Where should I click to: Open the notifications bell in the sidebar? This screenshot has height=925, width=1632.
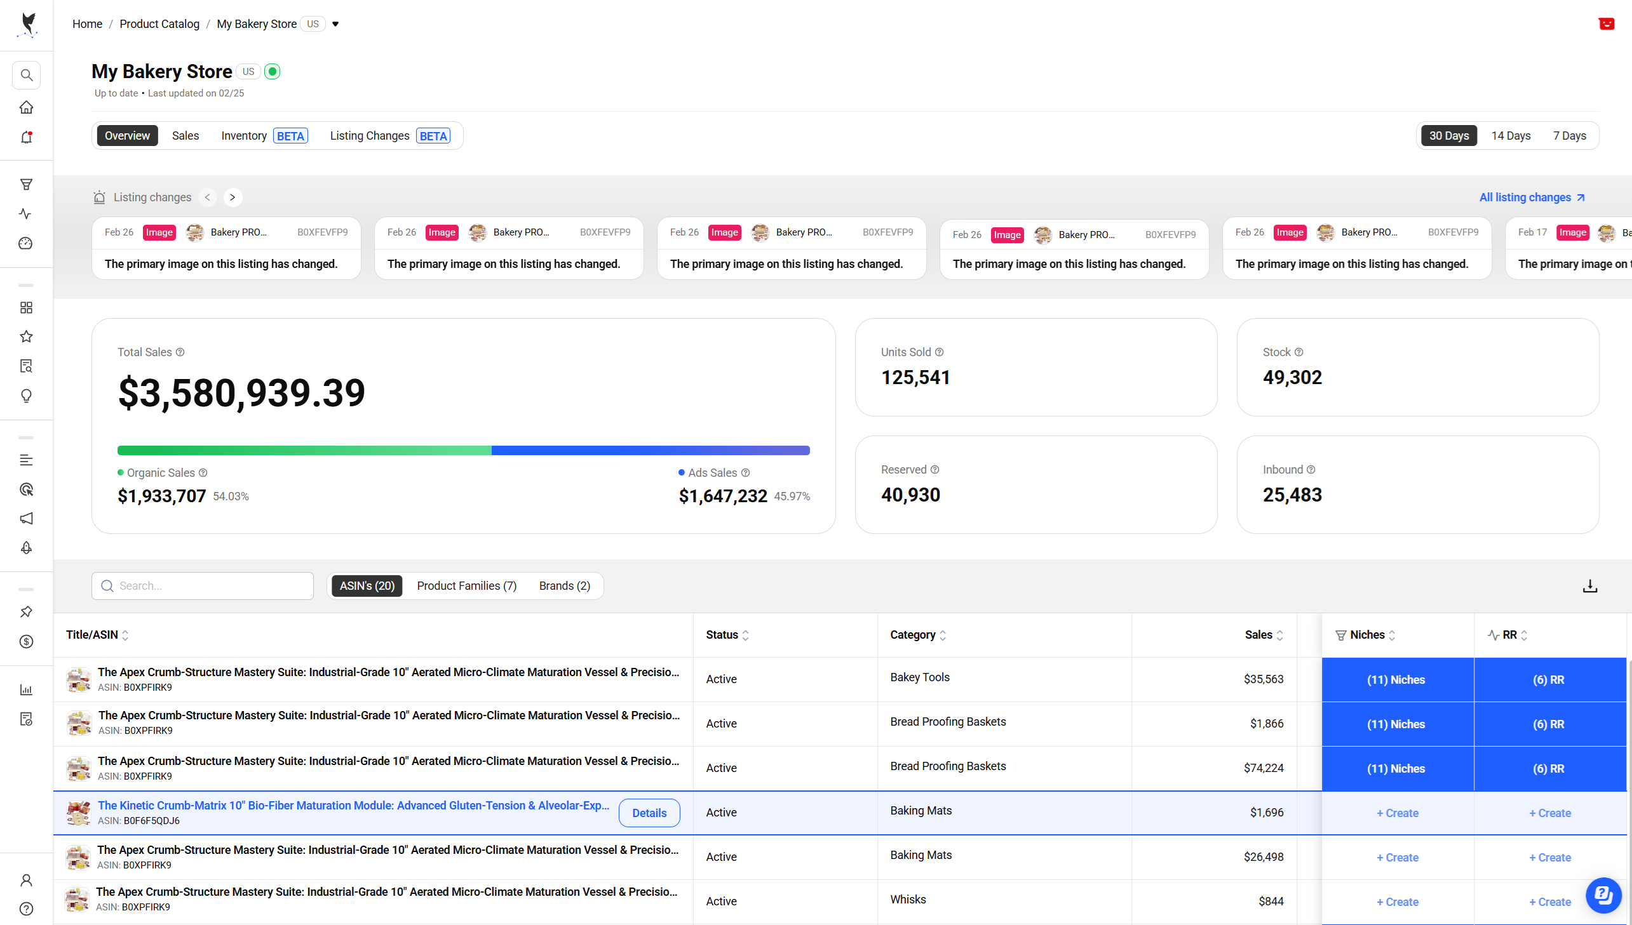(26, 137)
